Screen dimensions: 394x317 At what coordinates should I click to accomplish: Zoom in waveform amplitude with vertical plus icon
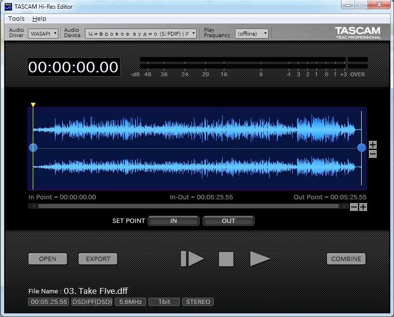point(373,145)
